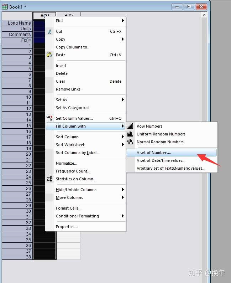Expand the Conditional Formatting arrow
The width and height of the screenshot is (231, 283).
(123, 216)
